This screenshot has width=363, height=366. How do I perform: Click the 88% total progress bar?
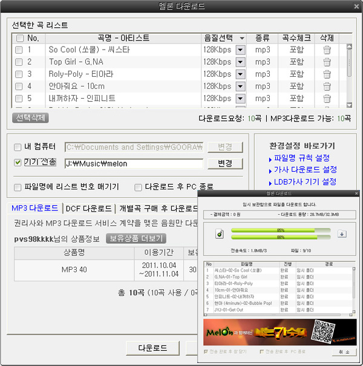pos(281,237)
